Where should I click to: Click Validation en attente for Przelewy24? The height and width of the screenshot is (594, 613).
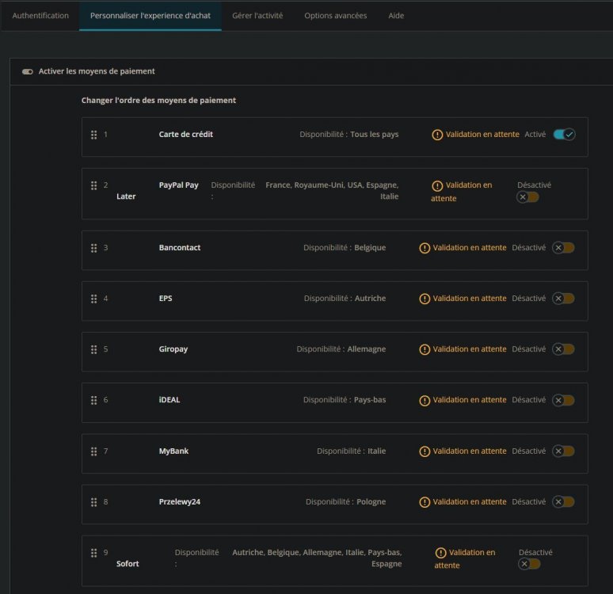pos(469,502)
